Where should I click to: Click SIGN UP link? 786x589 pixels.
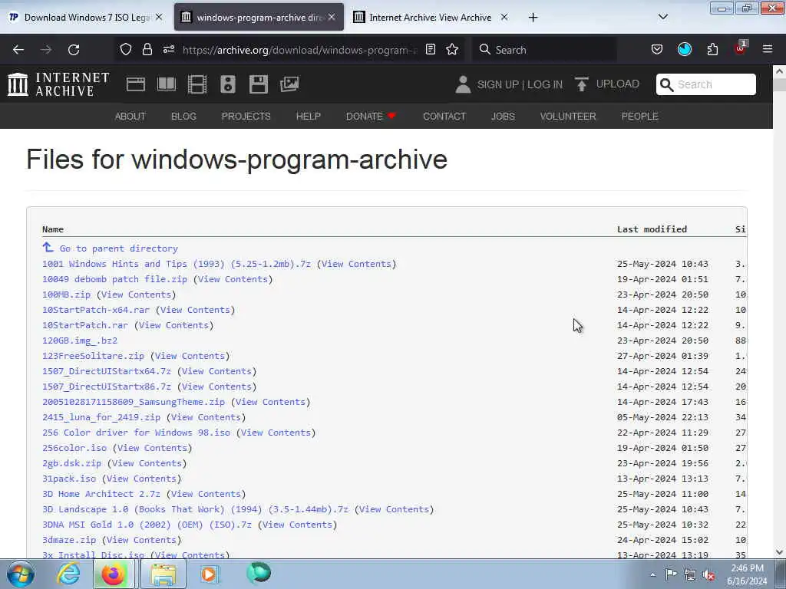tap(497, 84)
